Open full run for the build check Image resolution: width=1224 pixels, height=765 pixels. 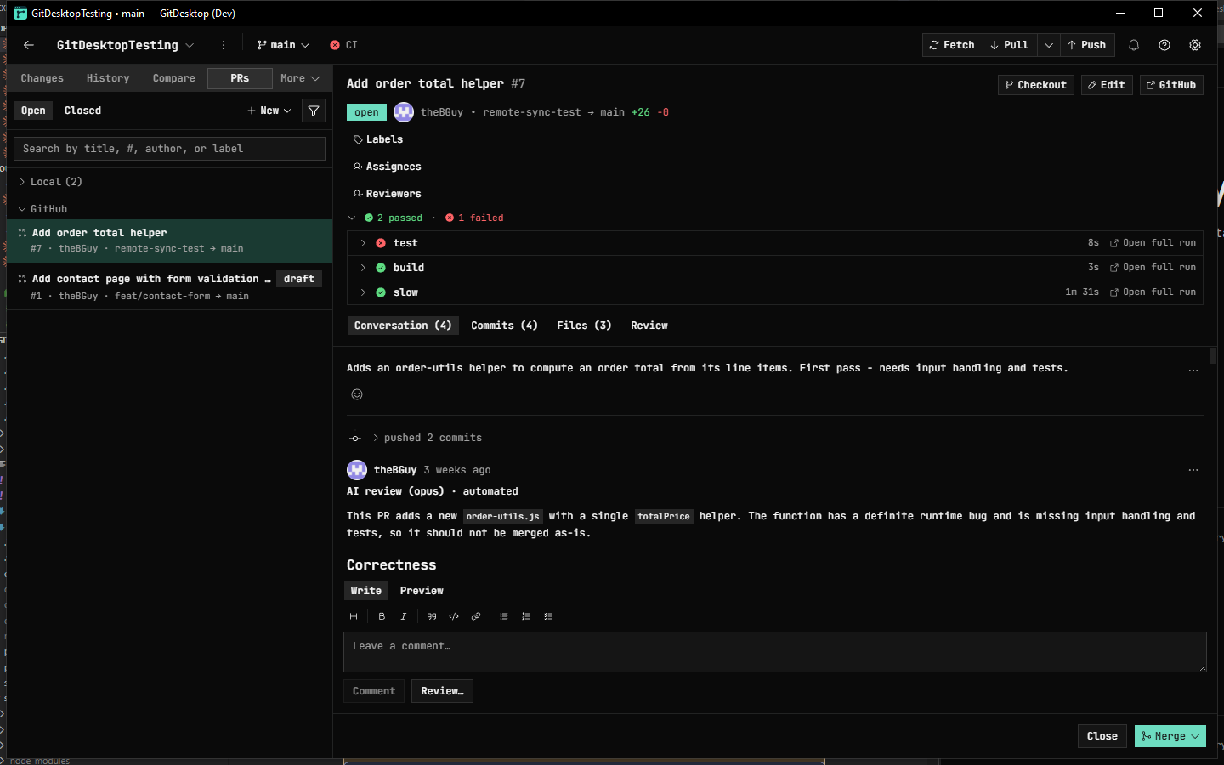pyautogui.click(x=1153, y=268)
